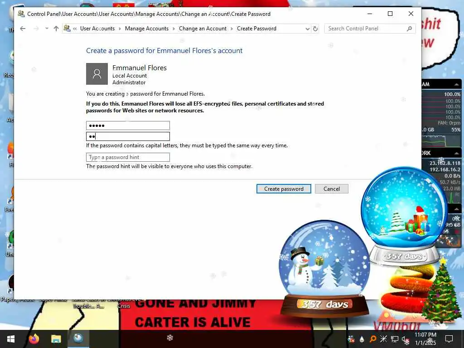Open the Manage Accounts breadcrumb
464x348 pixels.
[x=147, y=29]
